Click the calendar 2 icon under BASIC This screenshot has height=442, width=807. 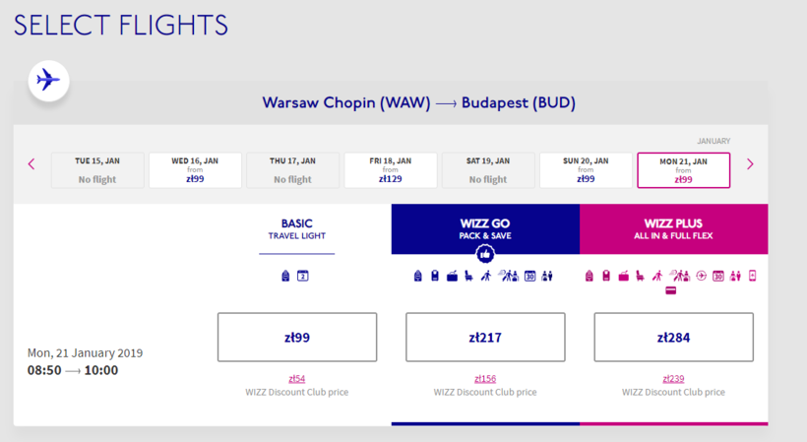click(x=303, y=276)
